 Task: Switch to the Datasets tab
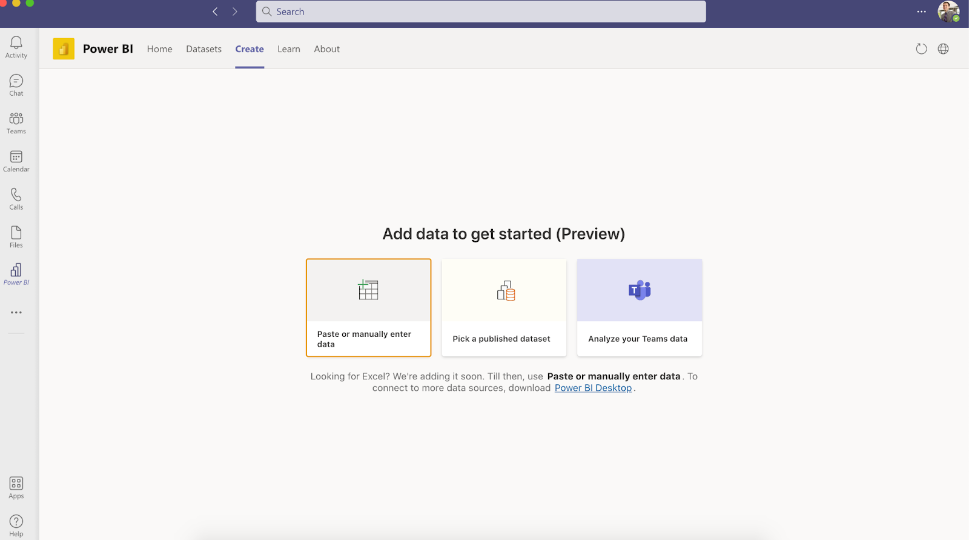point(203,49)
